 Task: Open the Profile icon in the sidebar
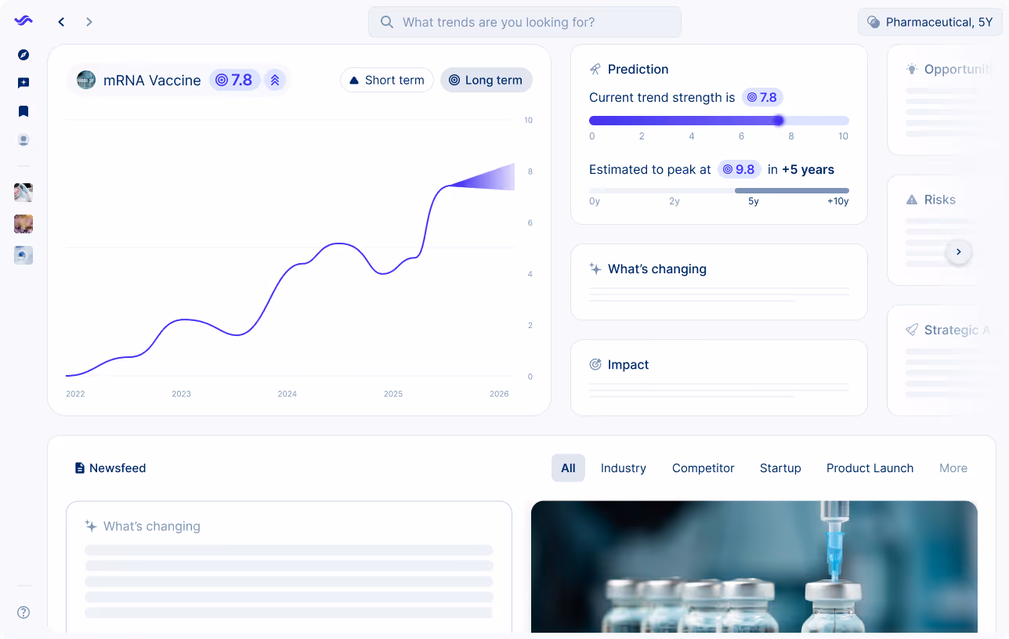point(23,139)
